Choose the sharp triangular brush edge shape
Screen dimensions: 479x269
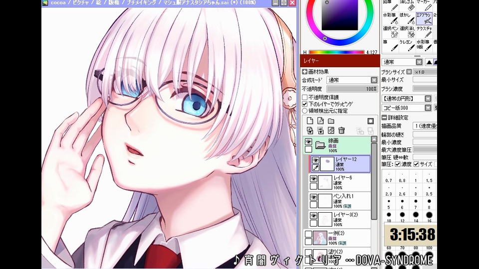coord(429,62)
